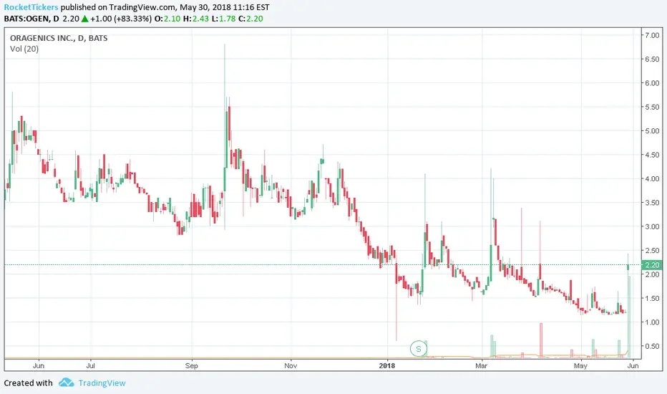This screenshot has width=667, height=394.
Task: Click the BATS:OGEN, D symbol text
Action: (31, 19)
